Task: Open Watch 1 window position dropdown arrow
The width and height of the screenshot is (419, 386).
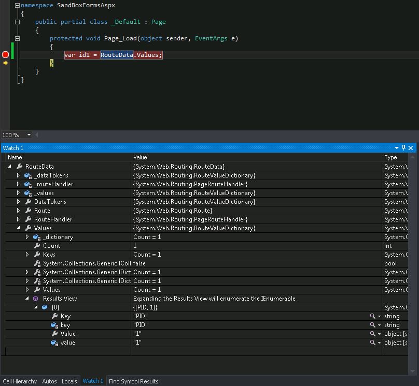Action: point(397,148)
